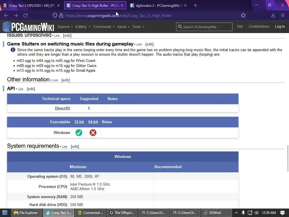Screen dimensions: 289x217
Task: Open the network tray icon
Action: click(x=250, y=213)
